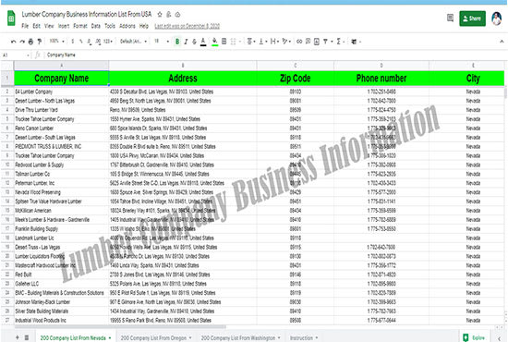
Task: Click the Print icon
Action: point(30,42)
